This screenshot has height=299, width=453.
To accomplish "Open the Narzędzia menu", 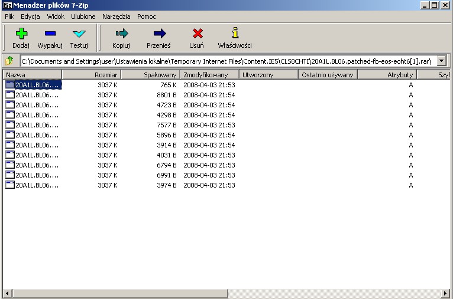I will pyautogui.click(x=116, y=17).
